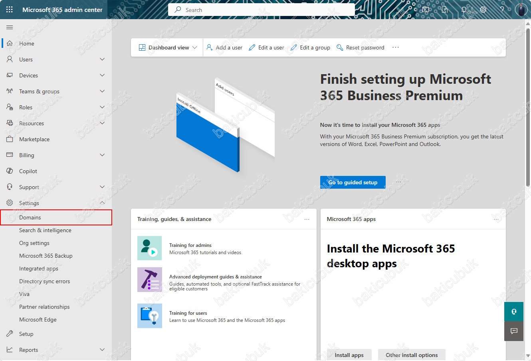The image size is (531, 361).
Task: Select Domains under Settings
Action: click(x=56, y=217)
